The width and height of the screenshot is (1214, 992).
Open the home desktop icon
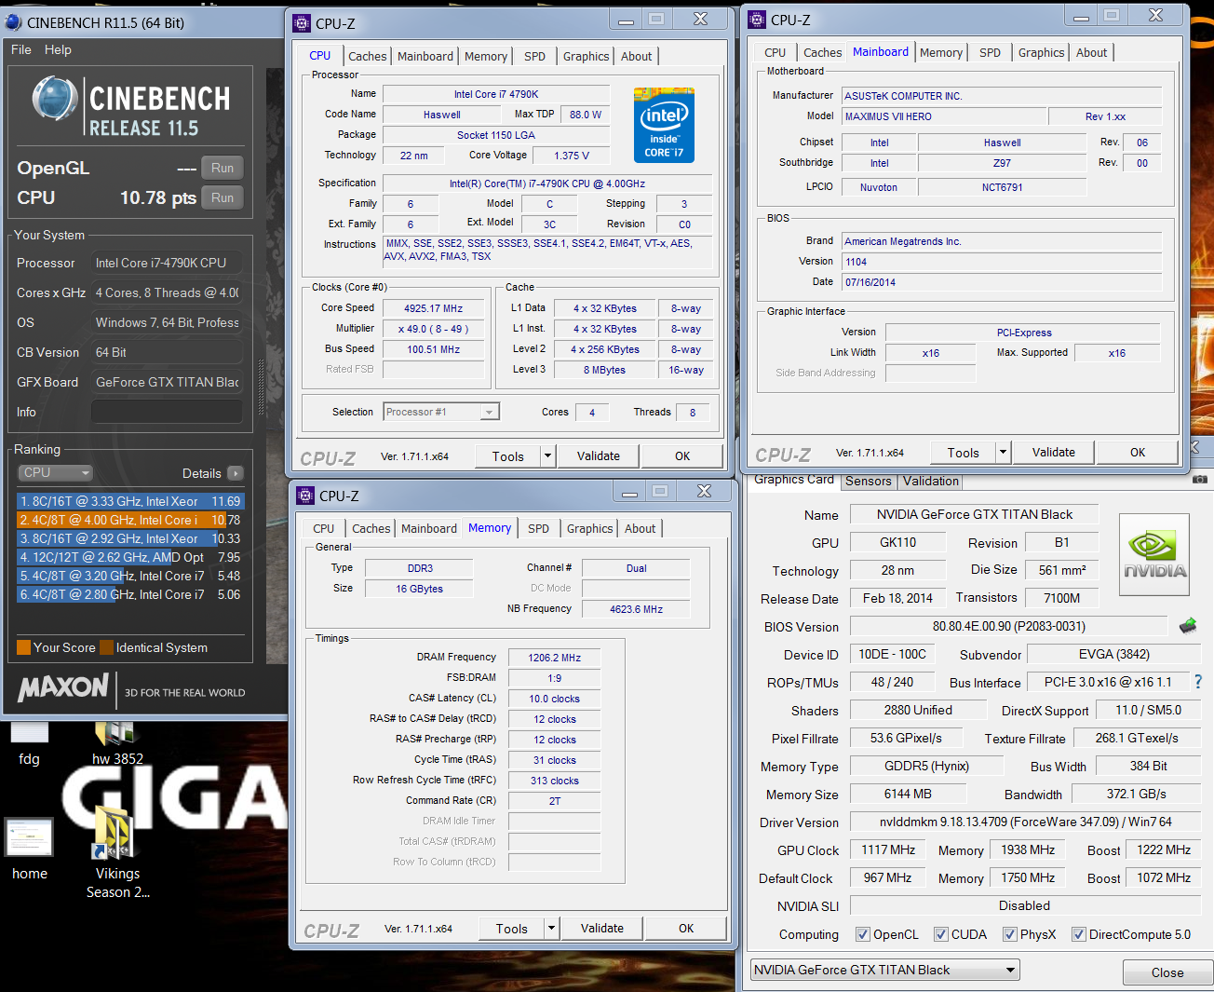tap(30, 849)
